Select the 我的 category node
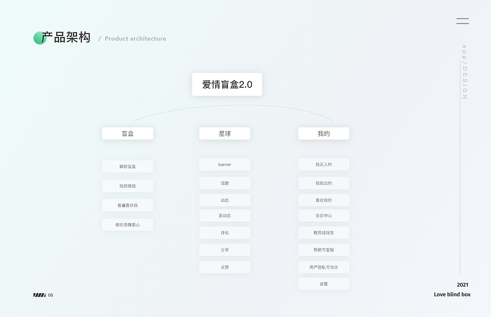Screen dimensions: 491x317 (x=324, y=133)
